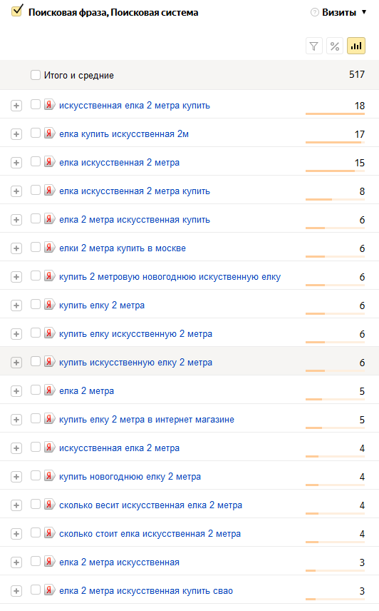Tick checkbox for 'искусственная елка 2 метра купить'
This screenshot has width=379, height=611.
36,104
